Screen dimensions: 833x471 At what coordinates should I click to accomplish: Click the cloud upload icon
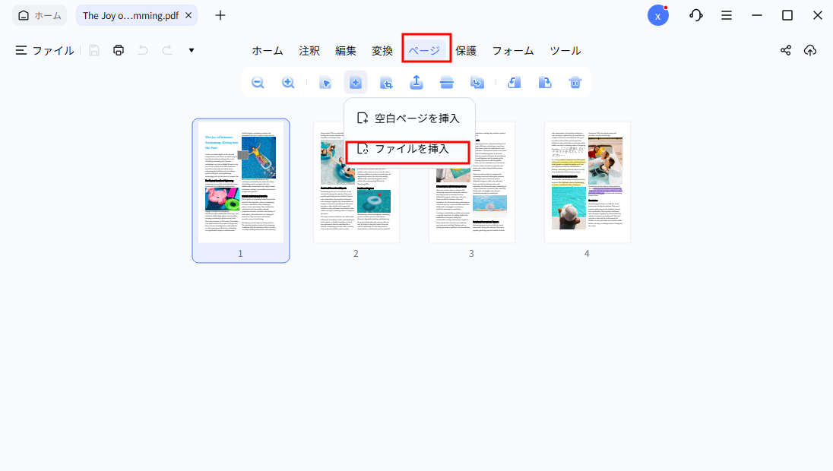810,51
